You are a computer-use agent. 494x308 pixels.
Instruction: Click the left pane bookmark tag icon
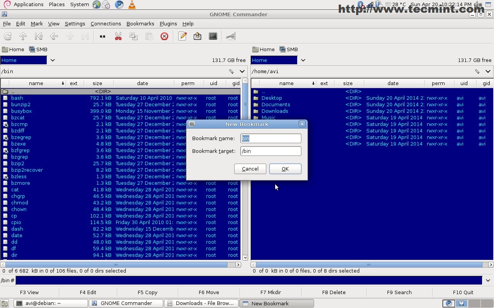coord(231,71)
